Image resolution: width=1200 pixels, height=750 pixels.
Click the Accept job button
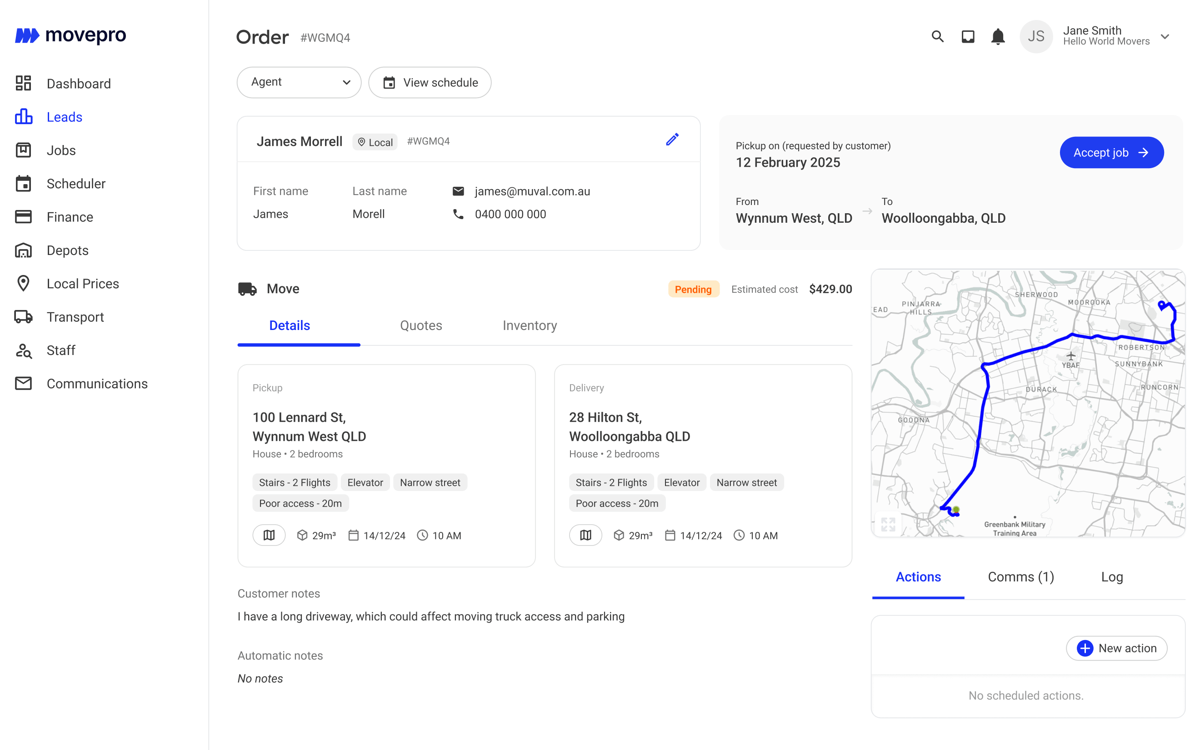1111,152
